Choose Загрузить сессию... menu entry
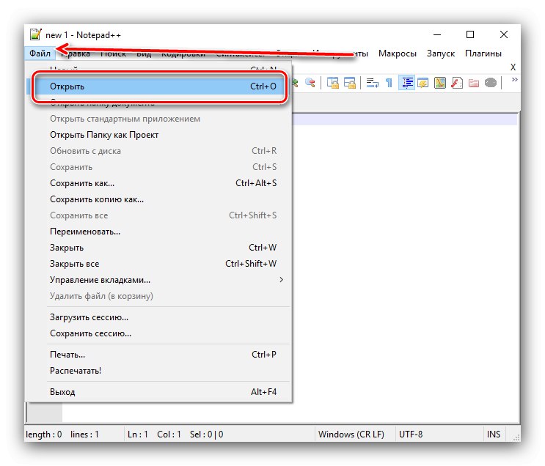This screenshot has height=466, width=545. pos(159,317)
